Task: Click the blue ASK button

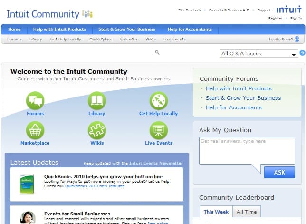Action: 279,173
